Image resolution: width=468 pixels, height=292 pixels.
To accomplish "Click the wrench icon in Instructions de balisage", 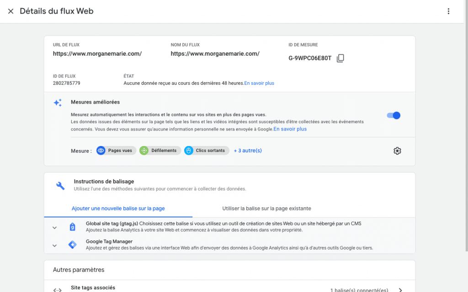I will [x=60, y=186].
